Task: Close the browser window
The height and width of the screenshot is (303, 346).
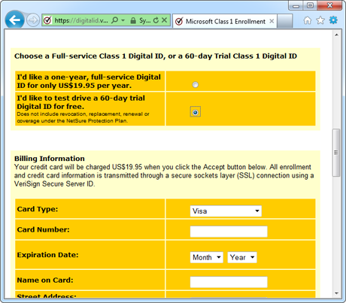Action: [x=329, y=5]
